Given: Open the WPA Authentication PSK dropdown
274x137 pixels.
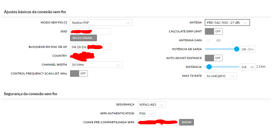Looking at the screenshot, I should tap(146, 113).
